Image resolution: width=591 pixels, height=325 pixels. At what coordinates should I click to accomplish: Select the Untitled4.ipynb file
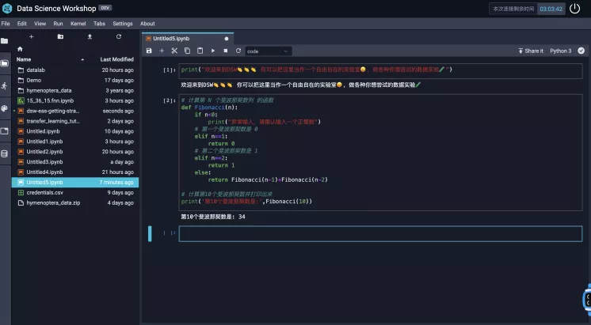75,172
